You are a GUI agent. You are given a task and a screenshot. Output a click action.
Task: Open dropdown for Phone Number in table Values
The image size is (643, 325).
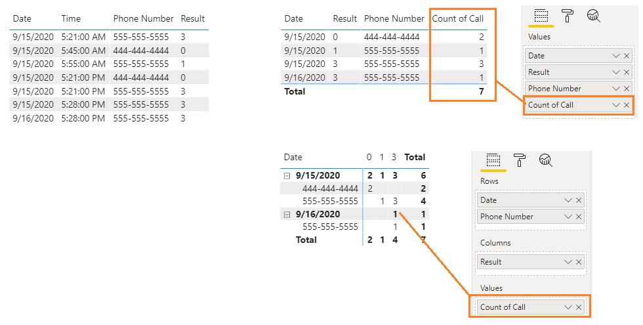615,89
